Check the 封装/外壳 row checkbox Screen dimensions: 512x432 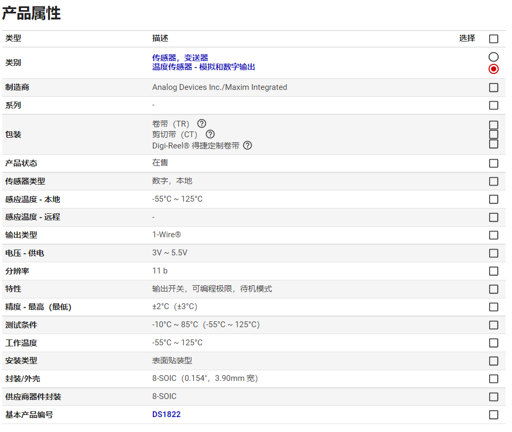(493, 379)
